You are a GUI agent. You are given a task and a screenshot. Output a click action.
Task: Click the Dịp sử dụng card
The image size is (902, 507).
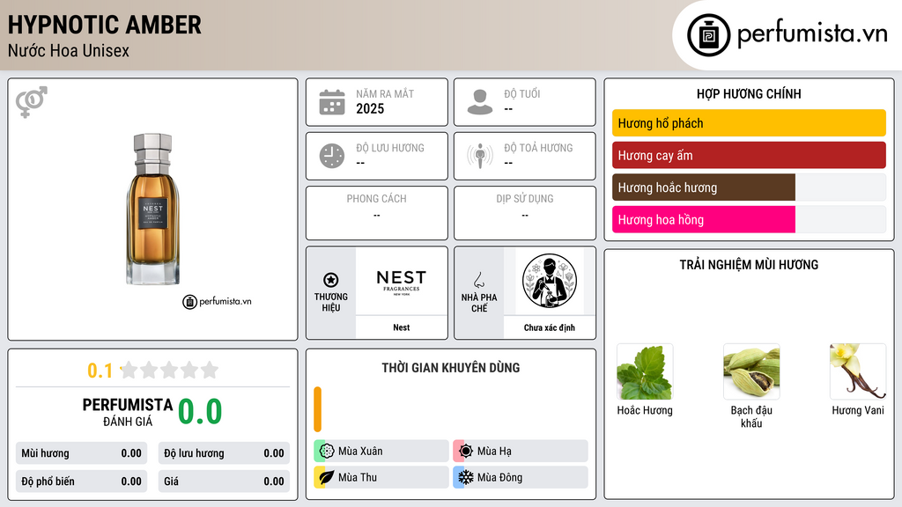click(x=525, y=213)
